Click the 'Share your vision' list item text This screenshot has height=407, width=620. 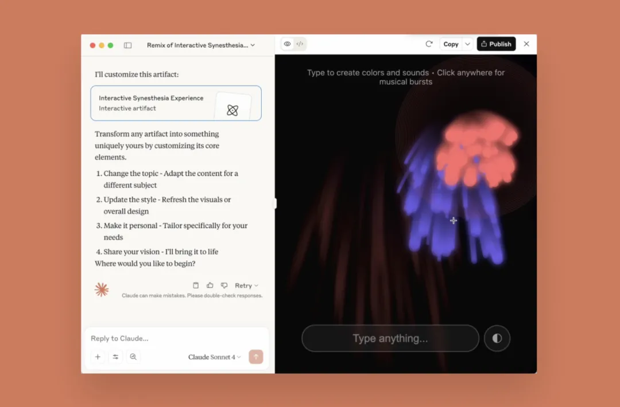point(161,252)
